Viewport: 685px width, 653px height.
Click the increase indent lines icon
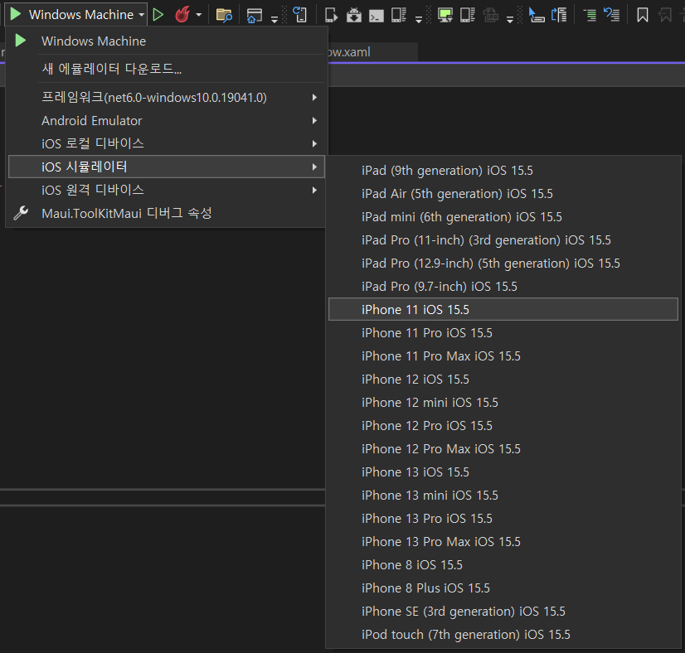pyautogui.click(x=590, y=15)
